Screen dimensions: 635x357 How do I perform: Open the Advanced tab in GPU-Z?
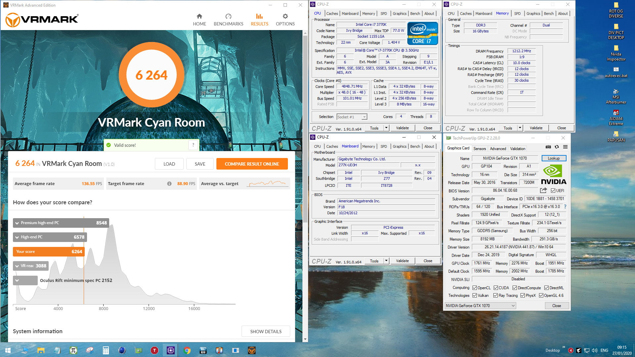[x=498, y=149]
